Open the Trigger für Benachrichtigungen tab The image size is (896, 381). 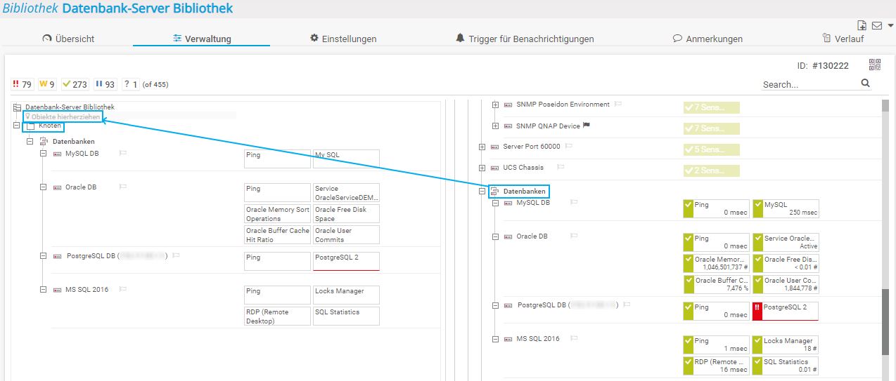point(525,39)
